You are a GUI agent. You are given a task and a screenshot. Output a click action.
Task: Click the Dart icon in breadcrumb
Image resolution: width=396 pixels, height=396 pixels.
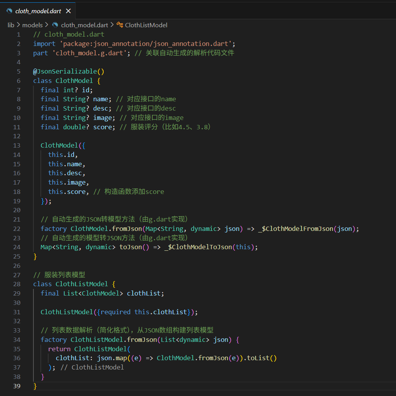point(55,25)
